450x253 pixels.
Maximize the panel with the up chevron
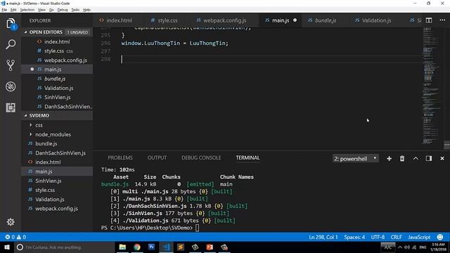click(416, 158)
